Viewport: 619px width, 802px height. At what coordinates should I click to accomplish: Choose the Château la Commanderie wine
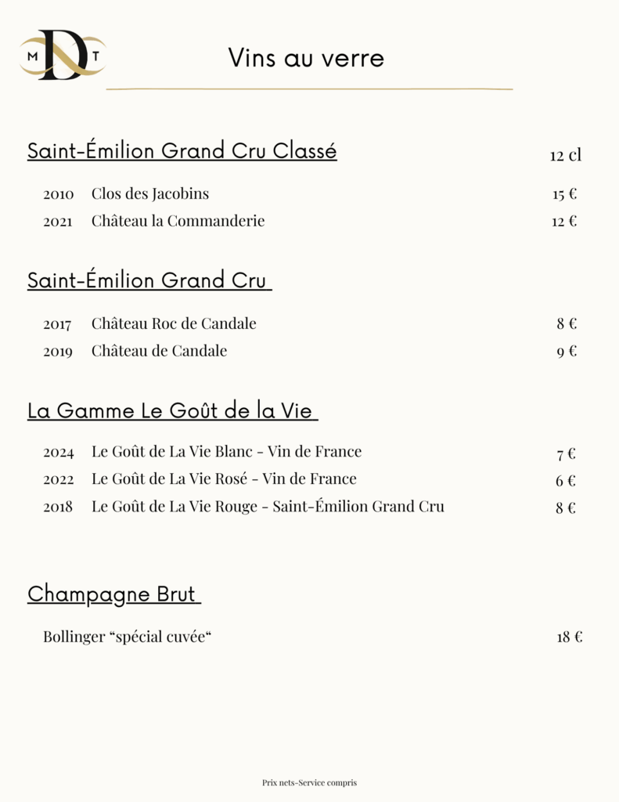[178, 221]
